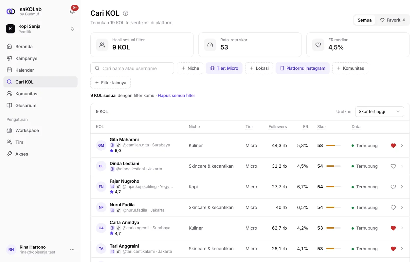Unfavorite Gita Maharani with heart icon
This screenshot has width=419, height=262.
[x=393, y=145]
